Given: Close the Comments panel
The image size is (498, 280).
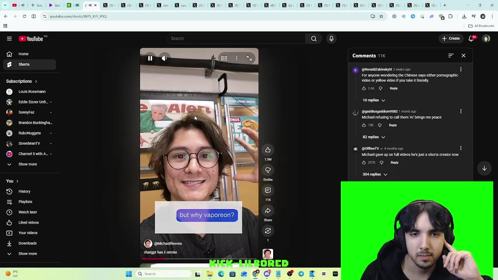Looking at the screenshot, I should (x=463, y=56).
